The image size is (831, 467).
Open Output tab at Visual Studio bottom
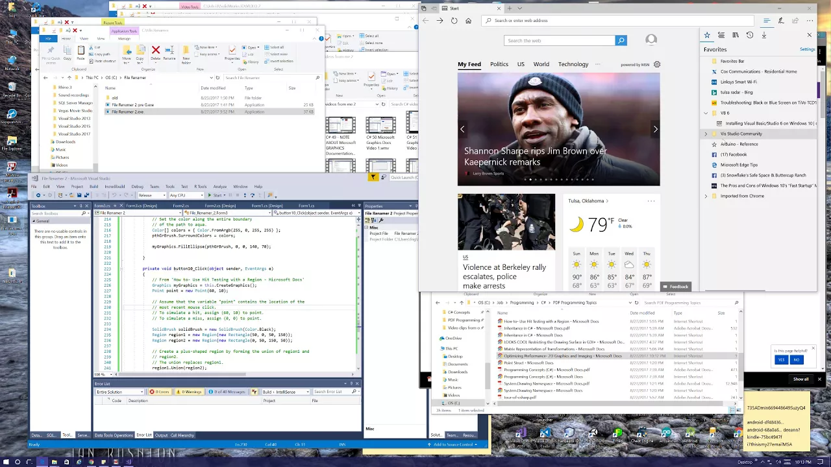[161, 435]
